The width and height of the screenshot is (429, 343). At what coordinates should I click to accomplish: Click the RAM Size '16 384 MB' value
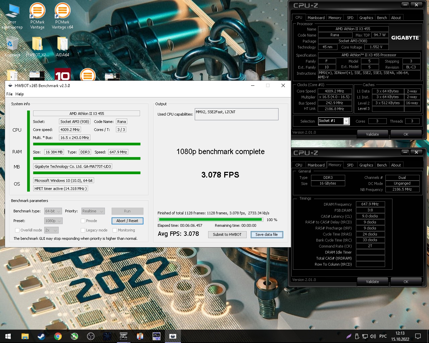pos(54,152)
